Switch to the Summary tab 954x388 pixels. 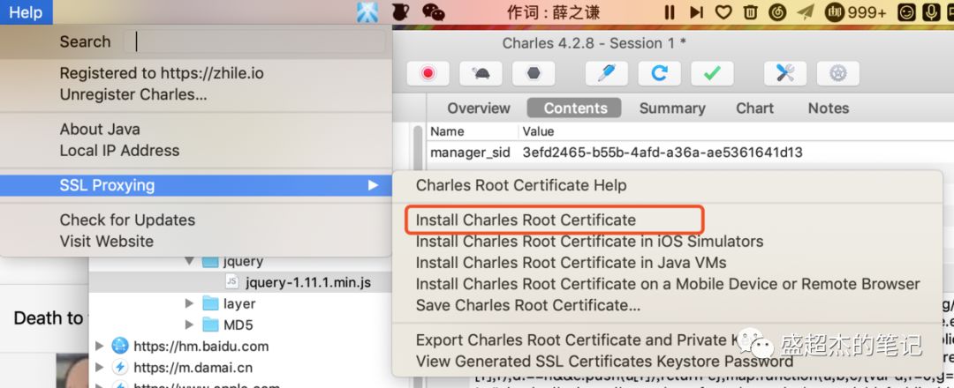(x=672, y=108)
